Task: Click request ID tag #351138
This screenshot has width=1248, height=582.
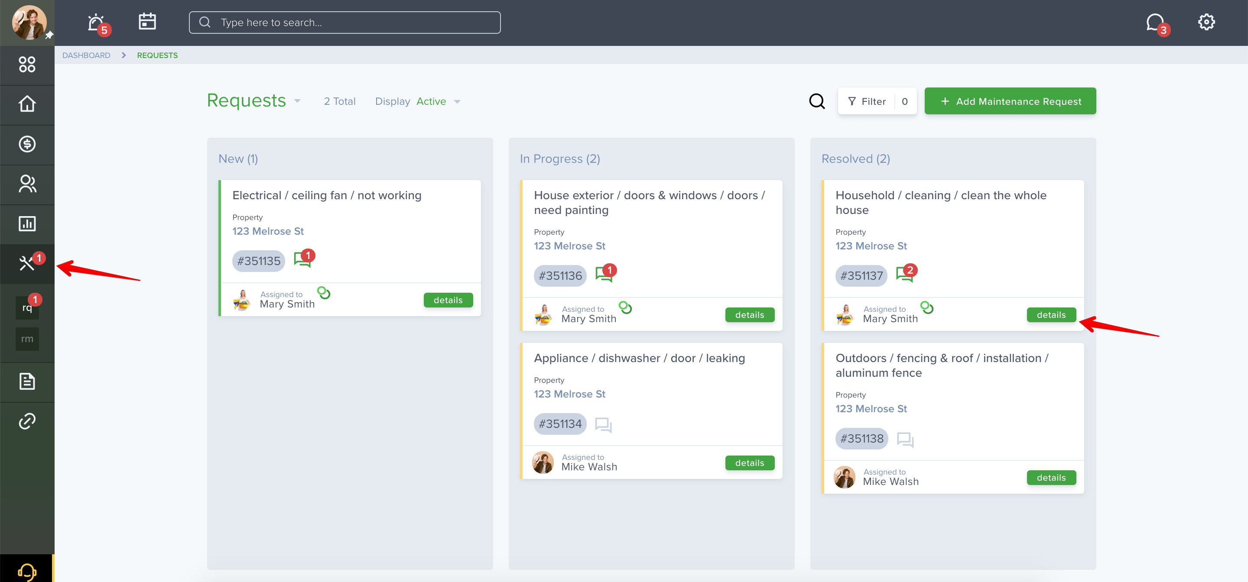Action: coord(862,439)
